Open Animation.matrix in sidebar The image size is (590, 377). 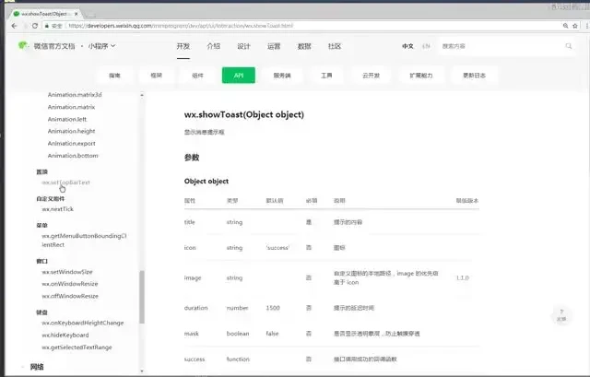(x=71, y=107)
